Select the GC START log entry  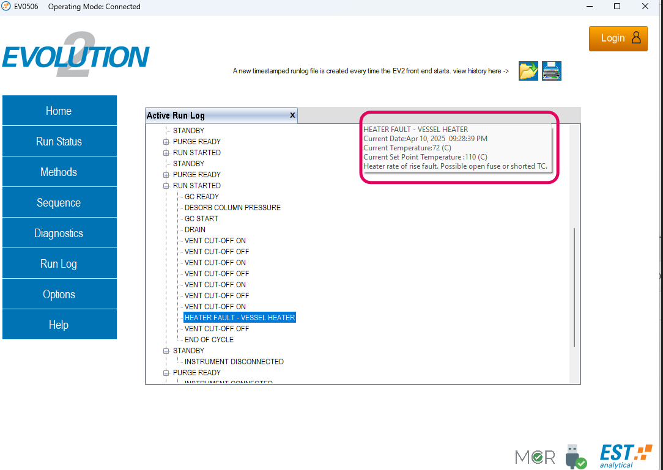pyautogui.click(x=201, y=219)
